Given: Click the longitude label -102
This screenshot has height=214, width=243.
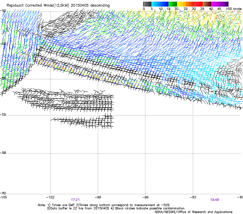Looking at the screenshot, I should tap(50, 197).
